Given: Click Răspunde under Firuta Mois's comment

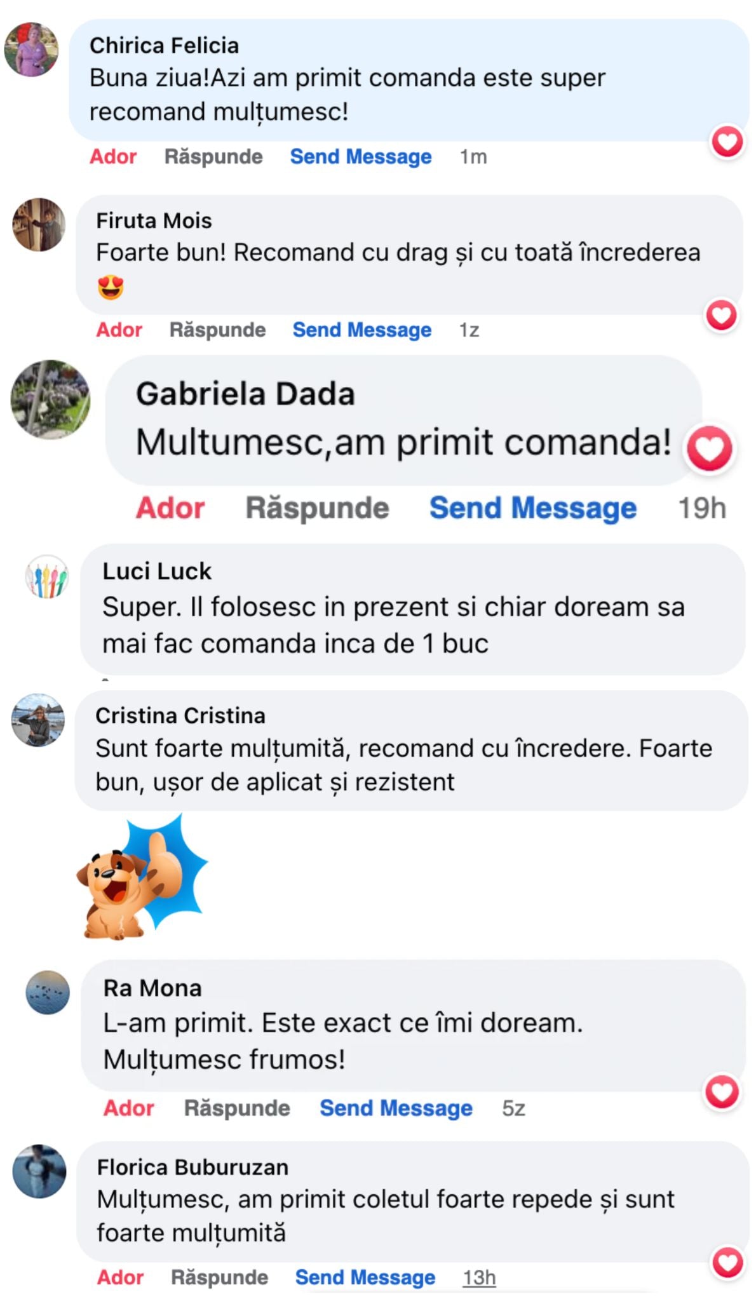Looking at the screenshot, I should 217,330.
